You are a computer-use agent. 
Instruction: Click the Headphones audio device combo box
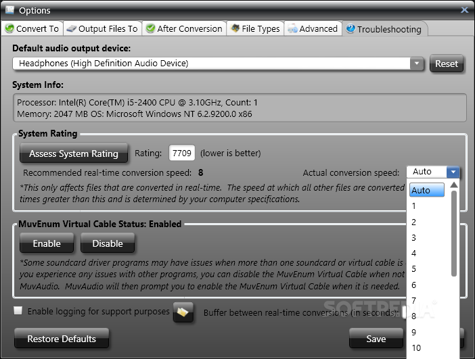pos(218,64)
